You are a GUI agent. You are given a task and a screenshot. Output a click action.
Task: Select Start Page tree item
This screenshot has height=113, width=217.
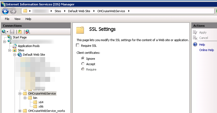[x=20, y=37]
